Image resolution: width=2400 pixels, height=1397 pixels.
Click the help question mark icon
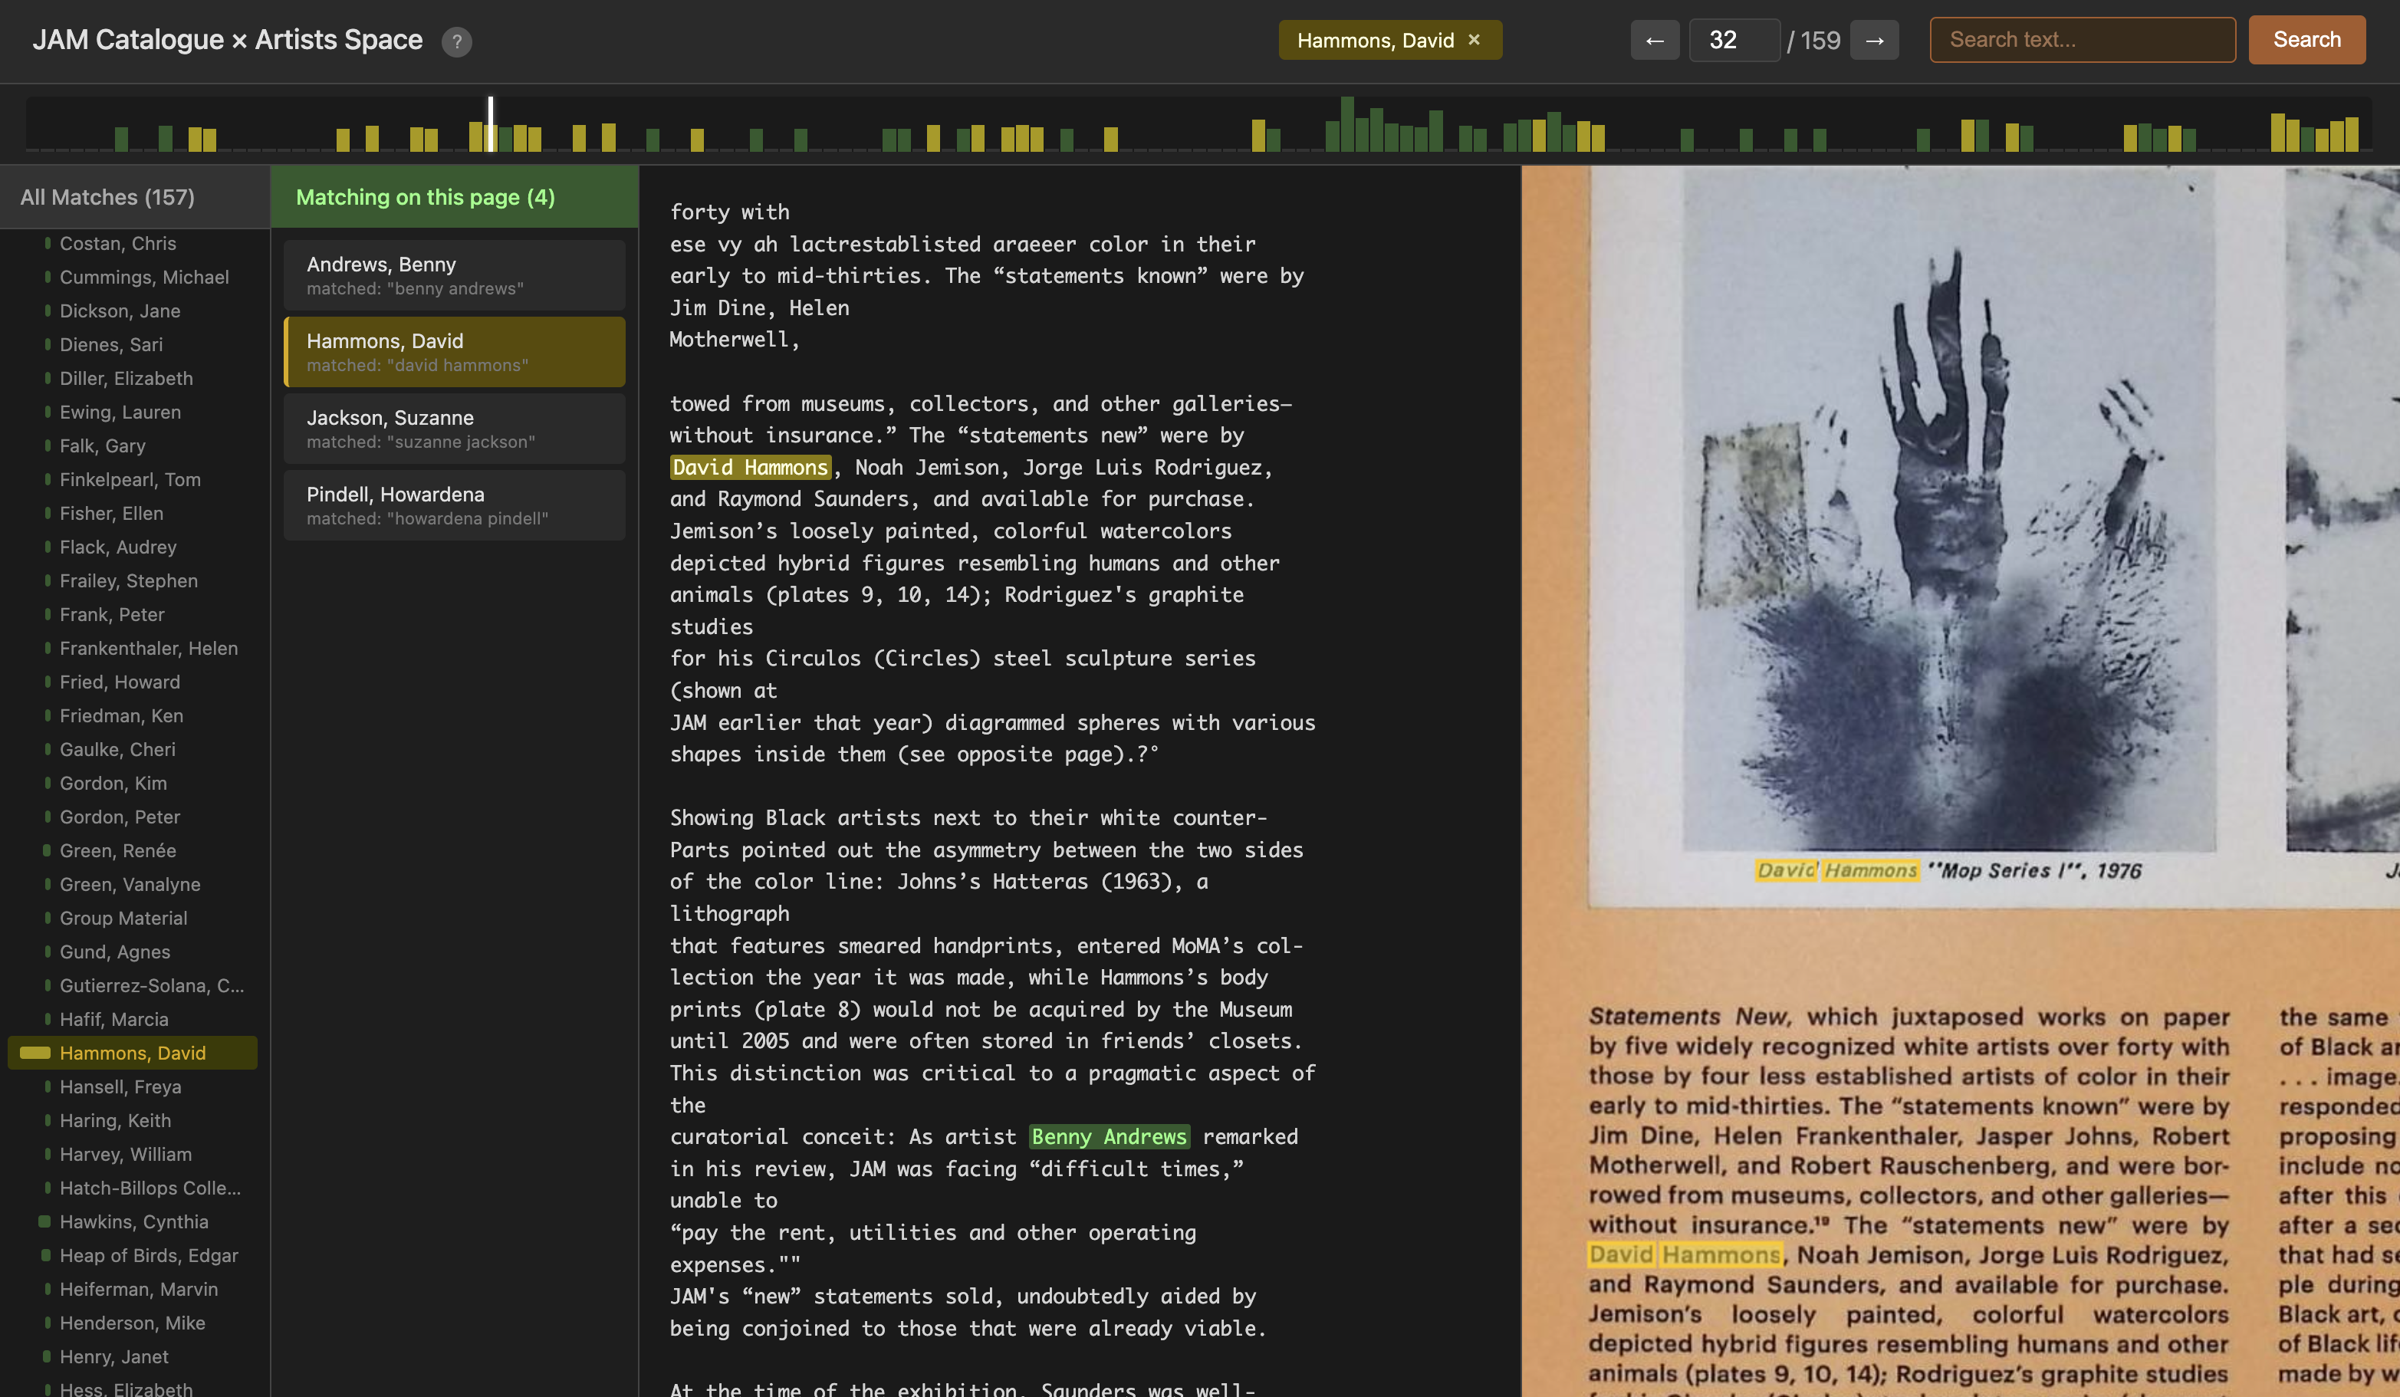tap(456, 41)
